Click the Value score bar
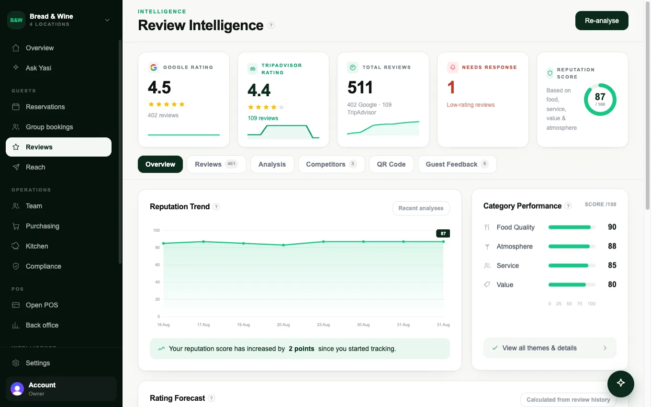This screenshot has height=407, width=651. pos(572,285)
